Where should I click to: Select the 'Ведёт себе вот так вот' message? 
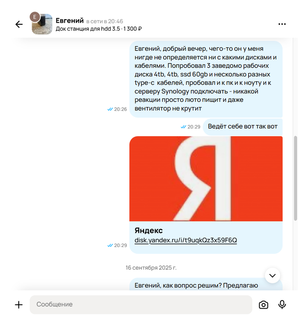(x=243, y=127)
